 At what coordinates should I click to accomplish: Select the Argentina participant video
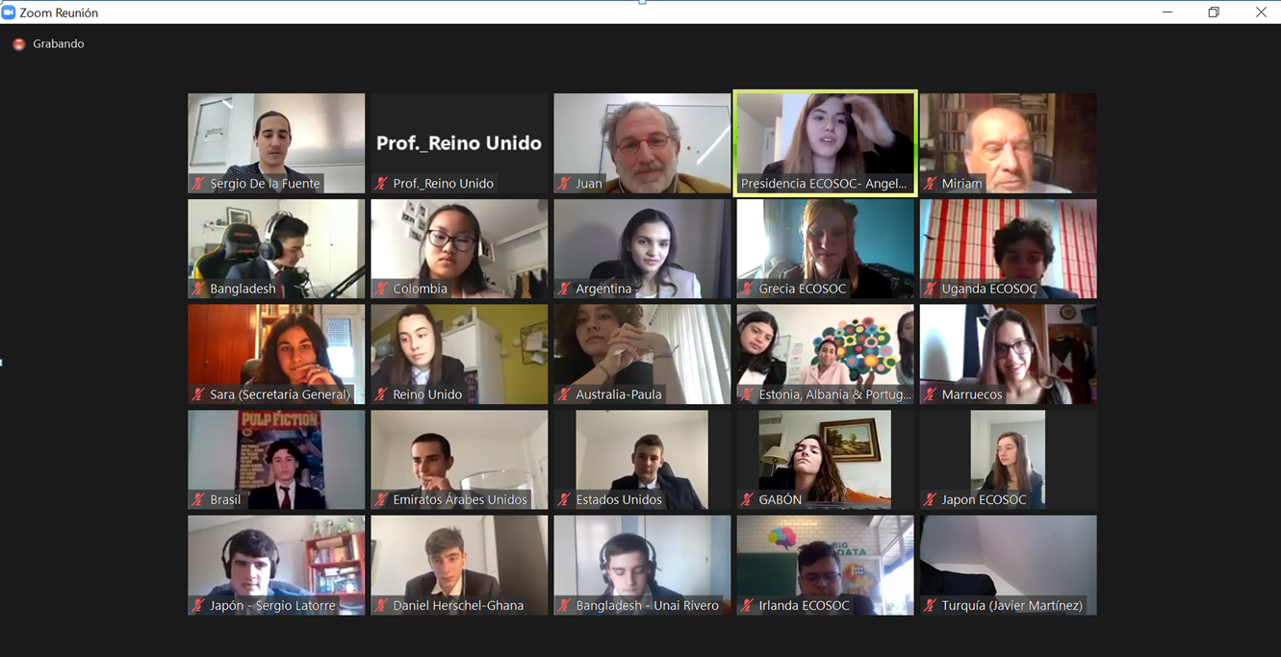[642, 248]
